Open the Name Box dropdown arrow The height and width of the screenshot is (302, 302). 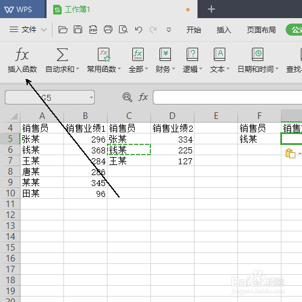[91, 97]
